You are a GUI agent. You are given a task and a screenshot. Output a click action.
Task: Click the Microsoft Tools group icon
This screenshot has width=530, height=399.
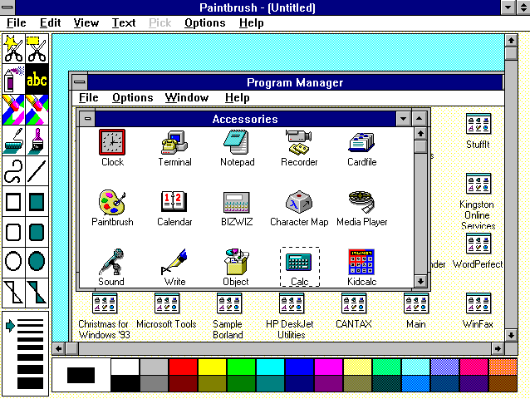167,303
